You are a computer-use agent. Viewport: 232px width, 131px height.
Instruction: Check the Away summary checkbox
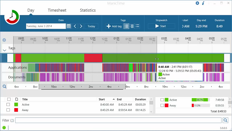pos(162,105)
